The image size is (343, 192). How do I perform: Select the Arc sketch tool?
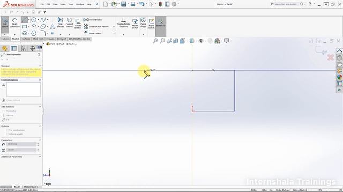pyautogui.click(x=34, y=26)
